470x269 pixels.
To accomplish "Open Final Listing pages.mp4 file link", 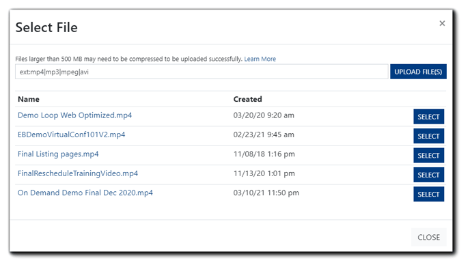I will pyautogui.click(x=58, y=154).
